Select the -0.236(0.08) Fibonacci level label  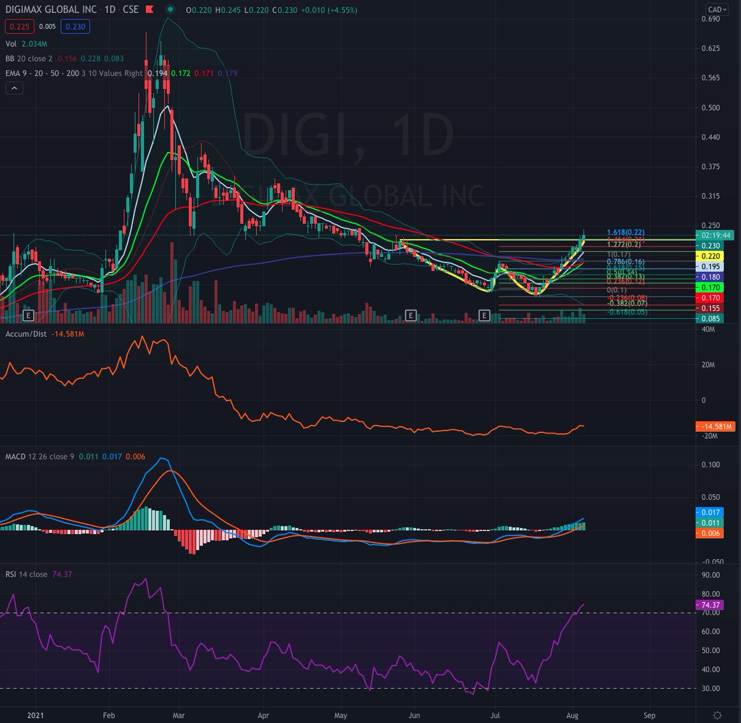tap(627, 298)
